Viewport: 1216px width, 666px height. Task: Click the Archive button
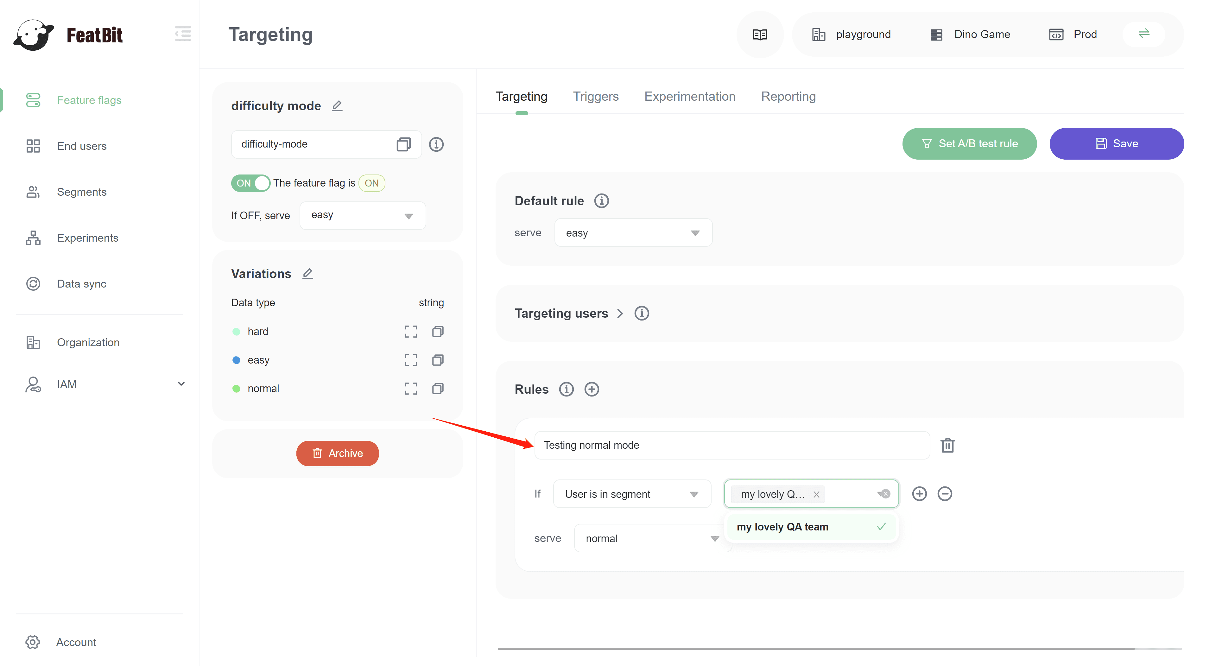(x=337, y=453)
